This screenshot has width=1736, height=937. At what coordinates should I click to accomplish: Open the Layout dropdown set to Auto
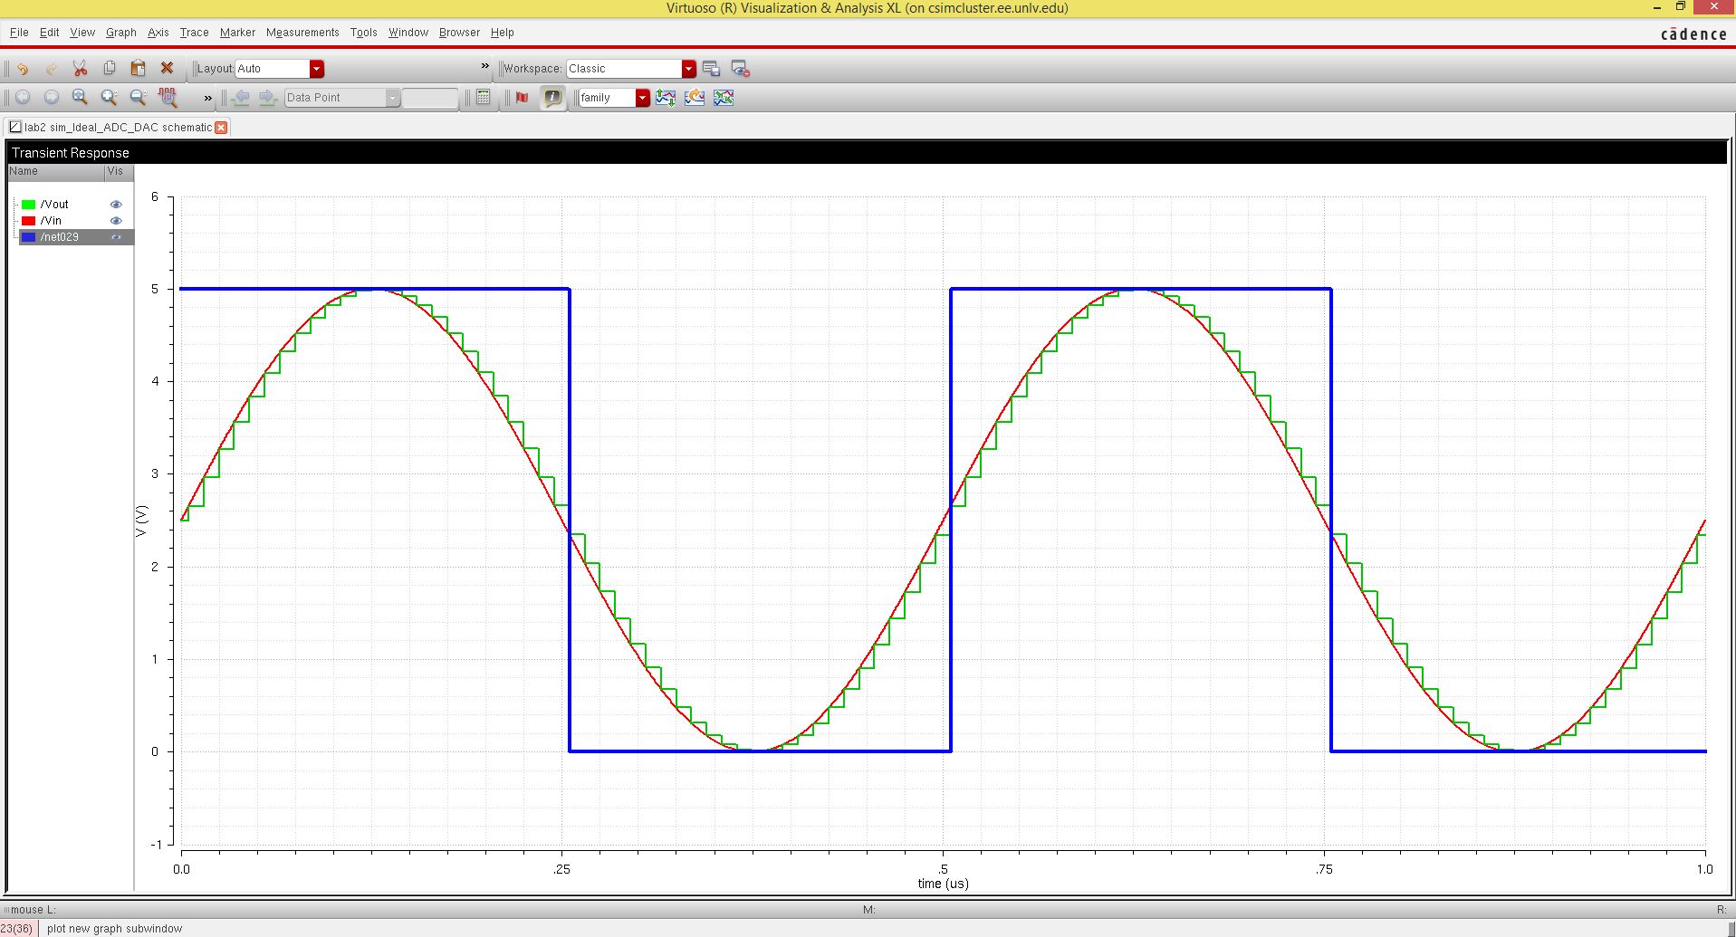click(x=316, y=68)
